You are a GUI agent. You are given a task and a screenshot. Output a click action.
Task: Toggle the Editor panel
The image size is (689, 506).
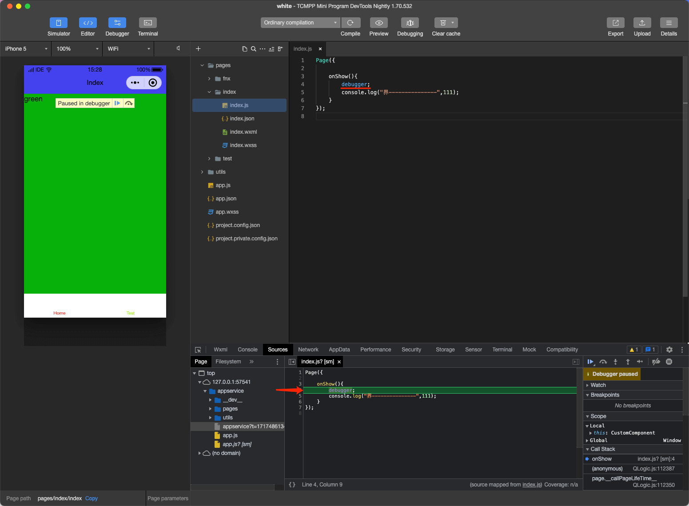click(88, 23)
